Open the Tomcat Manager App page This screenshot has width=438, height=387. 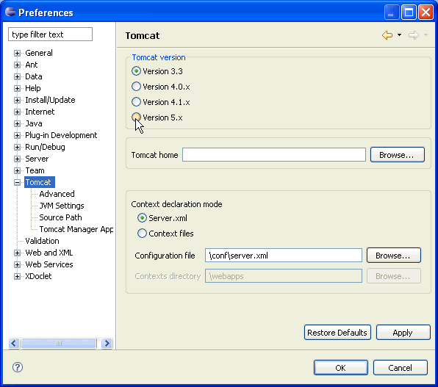(76, 229)
